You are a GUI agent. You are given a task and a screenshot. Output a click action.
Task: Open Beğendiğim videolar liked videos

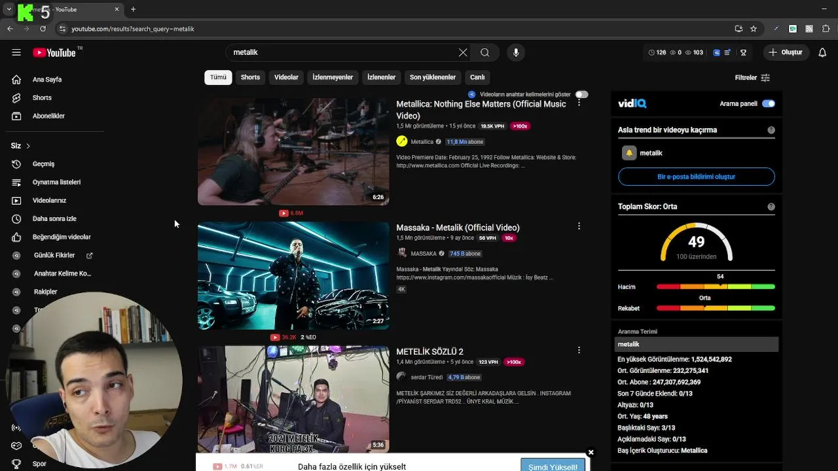pyautogui.click(x=62, y=237)
